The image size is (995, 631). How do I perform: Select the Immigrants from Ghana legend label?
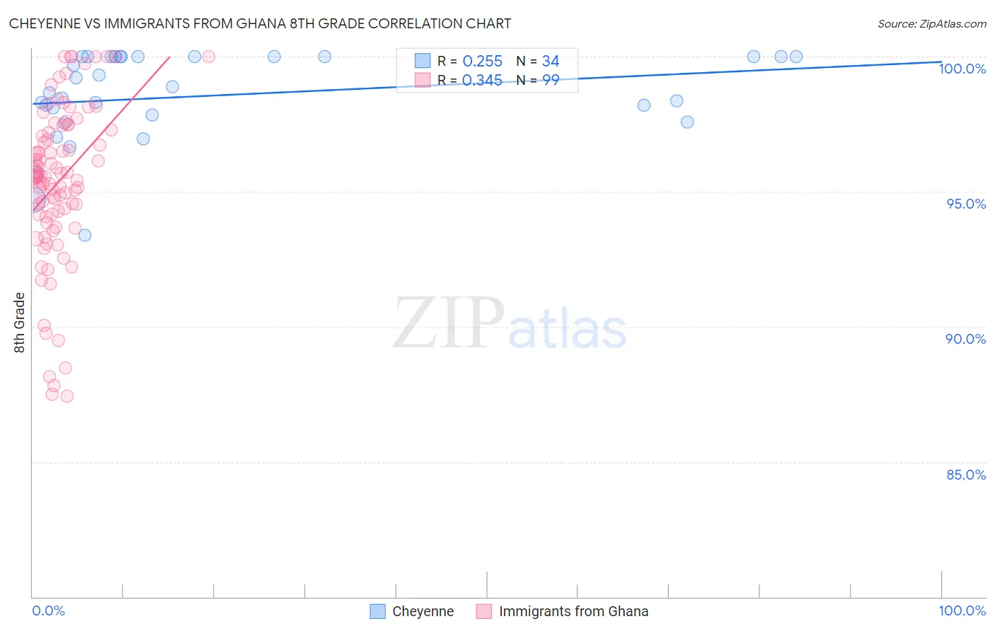point(573,611)
